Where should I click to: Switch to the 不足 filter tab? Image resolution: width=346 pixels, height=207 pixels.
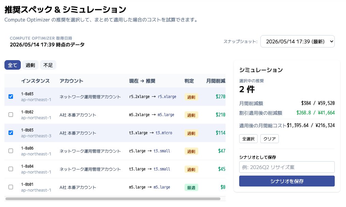(48, 65)
